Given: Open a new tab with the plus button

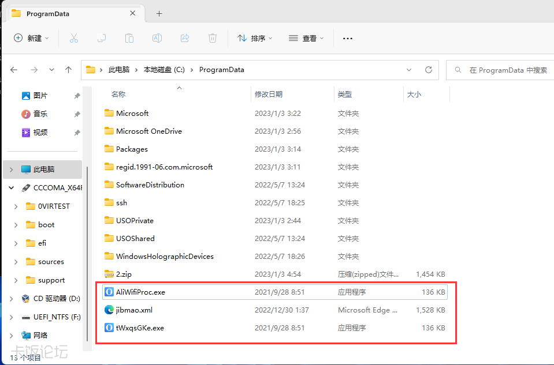Looking at the screenshot, I should click(159, 12).
